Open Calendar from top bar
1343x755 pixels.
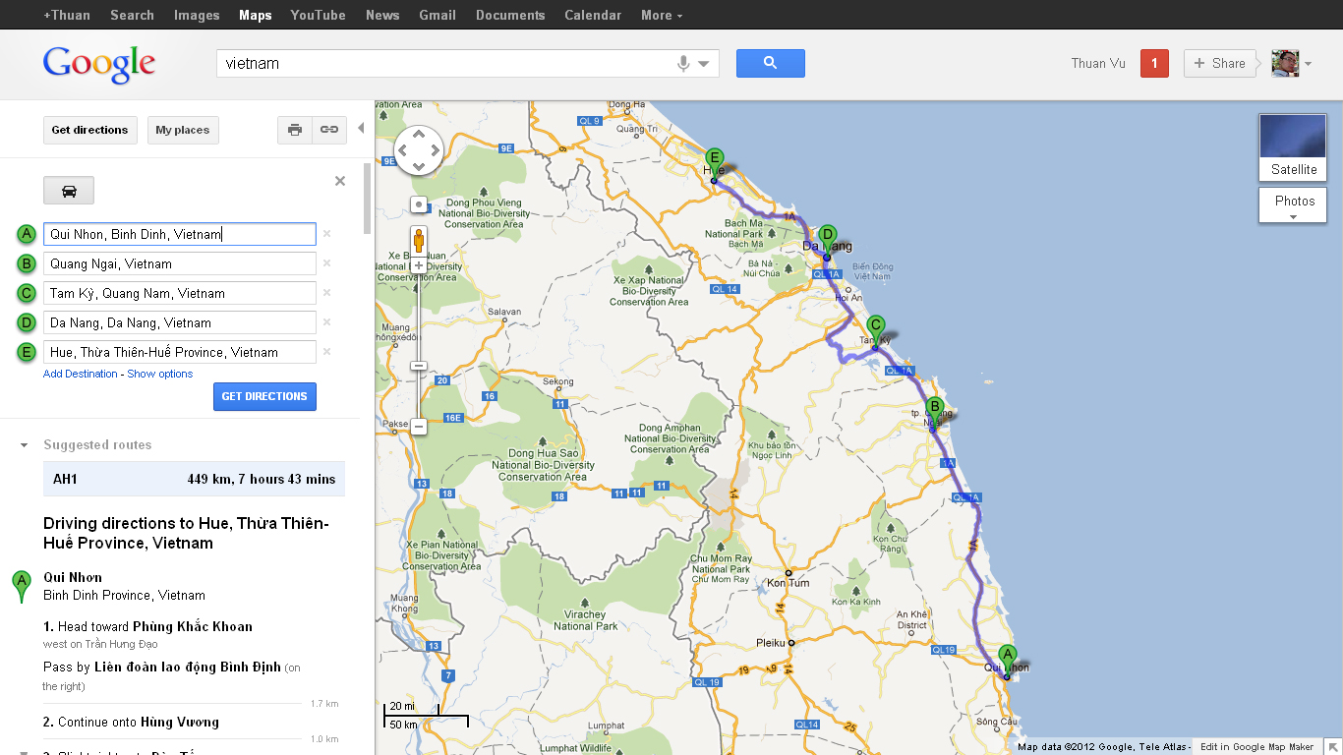coord(593,15)
